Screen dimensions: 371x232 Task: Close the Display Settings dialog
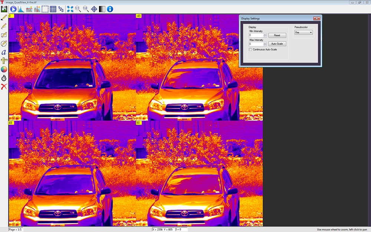coord(316,18)
